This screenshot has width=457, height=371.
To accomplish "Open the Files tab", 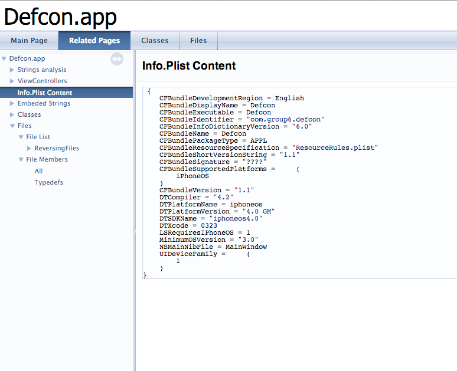I will click(x=198, y=41).
